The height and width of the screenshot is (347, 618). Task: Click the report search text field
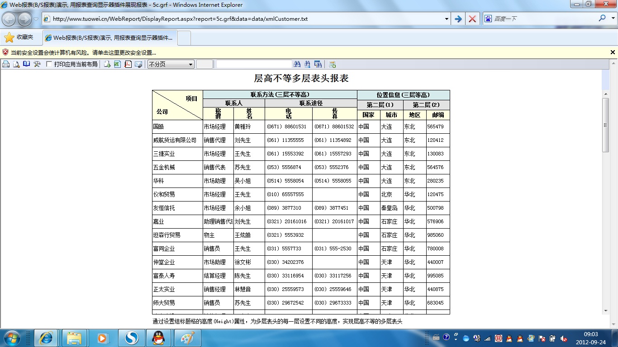coord(254,64)
